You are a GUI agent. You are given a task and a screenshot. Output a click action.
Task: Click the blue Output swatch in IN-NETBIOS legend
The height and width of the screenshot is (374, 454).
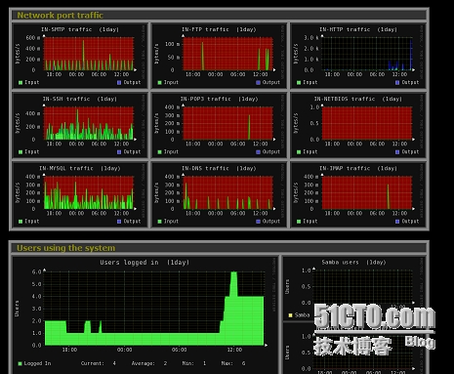click(x=397, y=152)
